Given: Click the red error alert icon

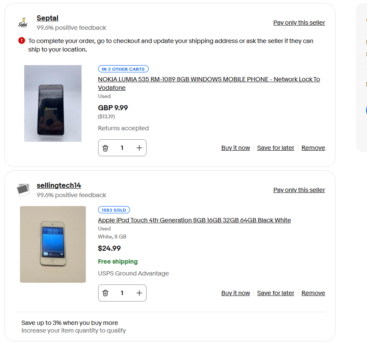Looking at the screenshot, I should click(22, 40).
